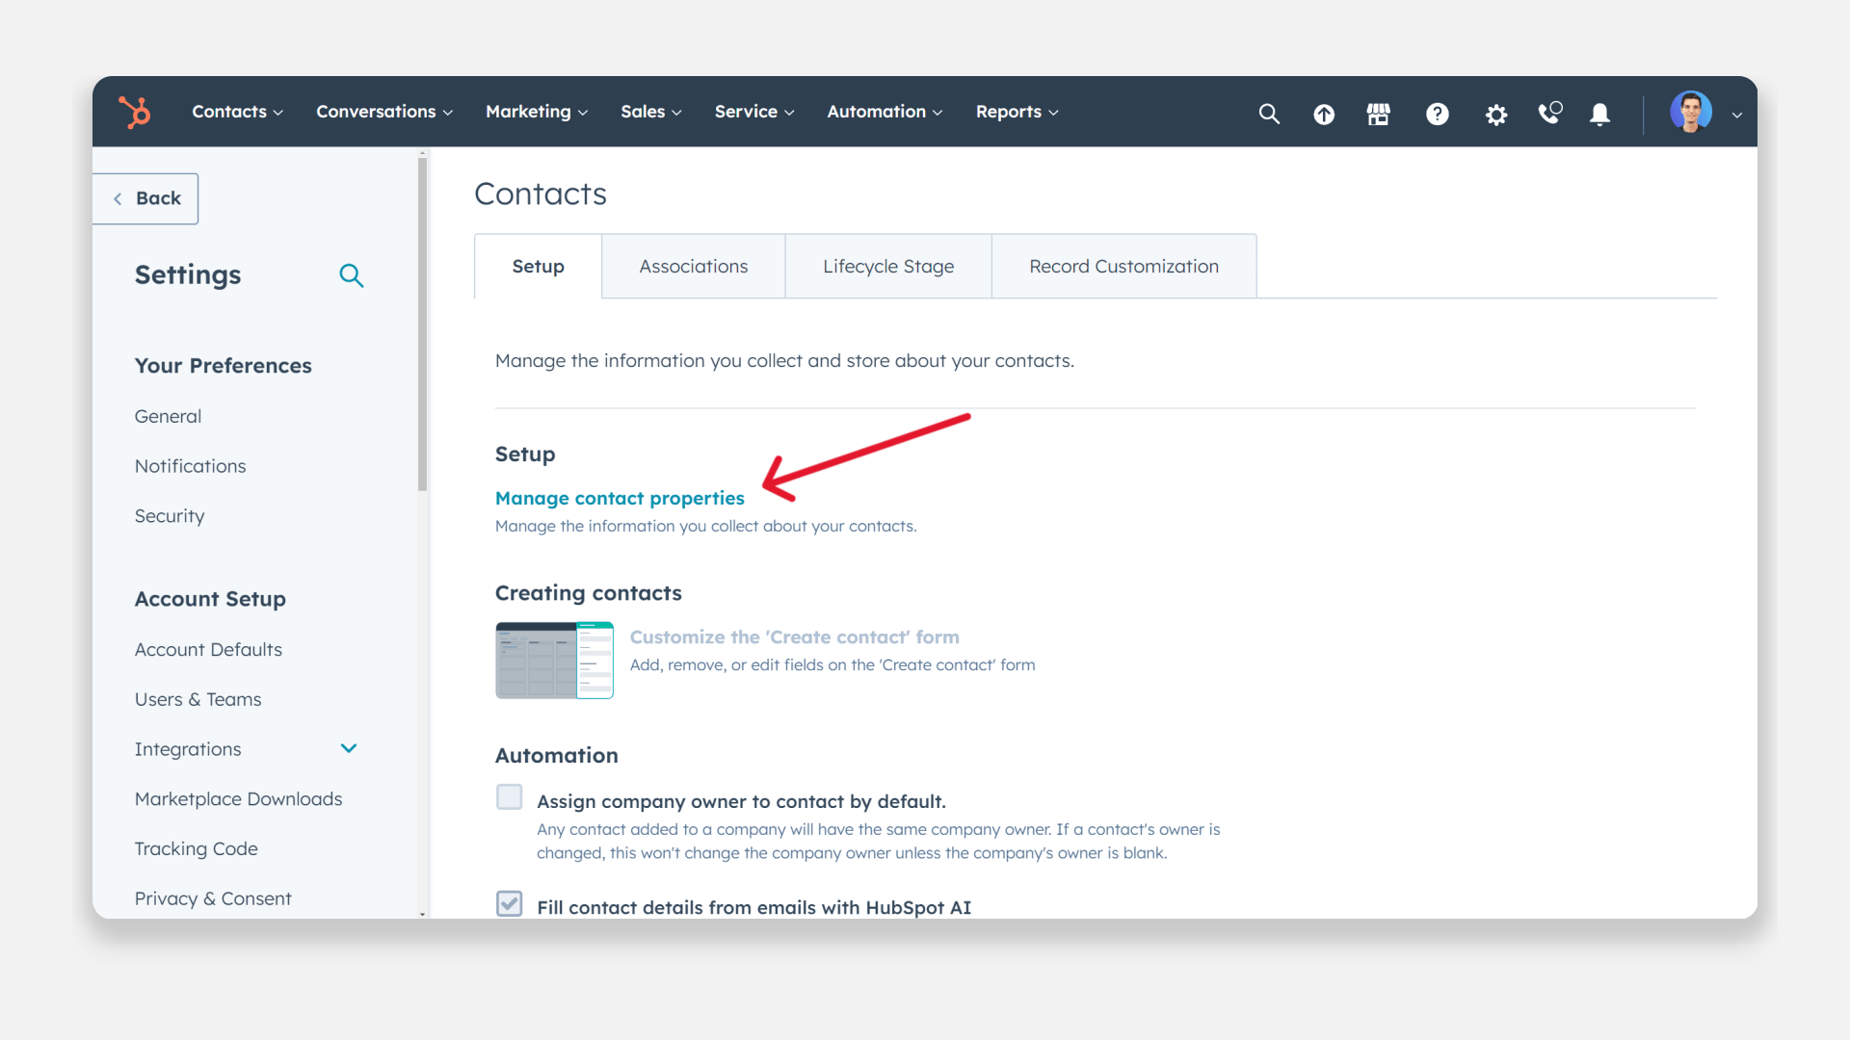Switch to the Record Customization tab

1123,267
